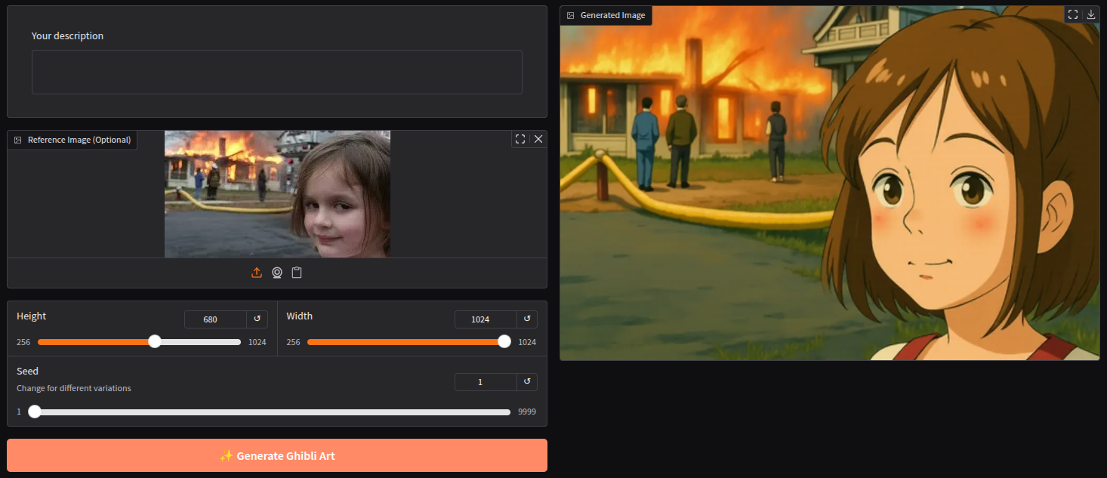This screenshot has width=1107, height=478.
Task: View generated image in fullscreen
Action: tap(1072, 14)
